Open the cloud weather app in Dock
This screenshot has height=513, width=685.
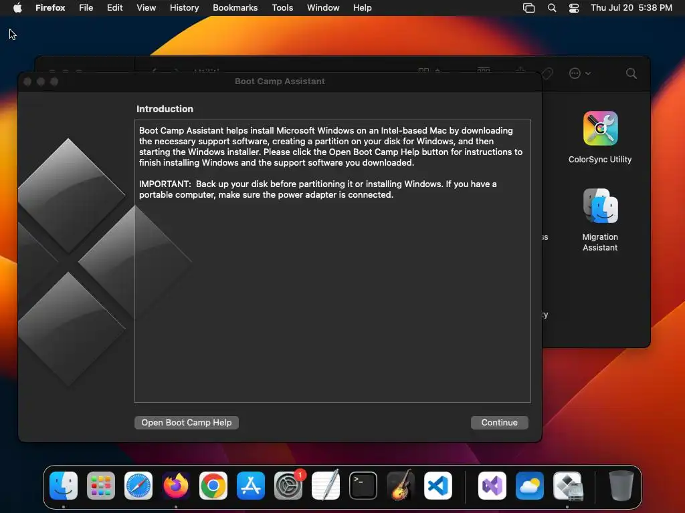pyautogui.click(x=530, y=486)
